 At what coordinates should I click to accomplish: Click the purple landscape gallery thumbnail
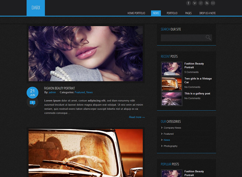click(x=172, y=99)
